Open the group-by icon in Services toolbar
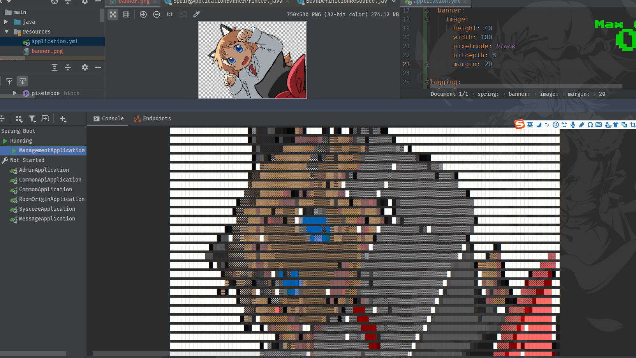The image size is (636, 358). 19,119
